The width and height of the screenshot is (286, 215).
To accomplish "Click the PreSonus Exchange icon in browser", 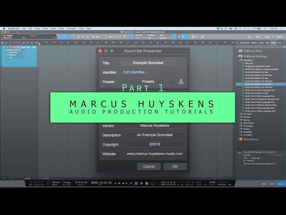I will click(241, 56).
